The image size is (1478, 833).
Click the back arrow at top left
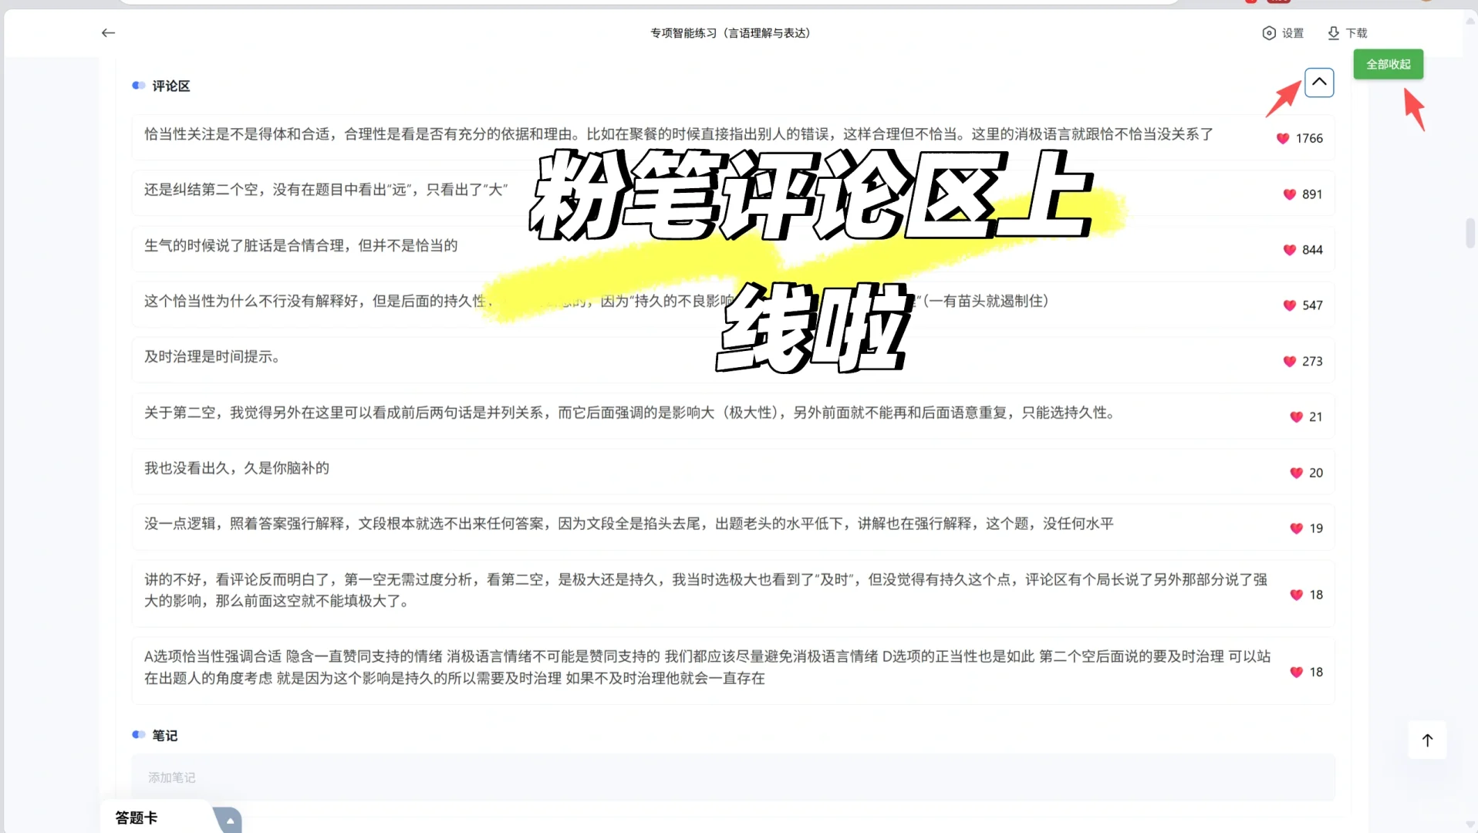coord(108,33)
